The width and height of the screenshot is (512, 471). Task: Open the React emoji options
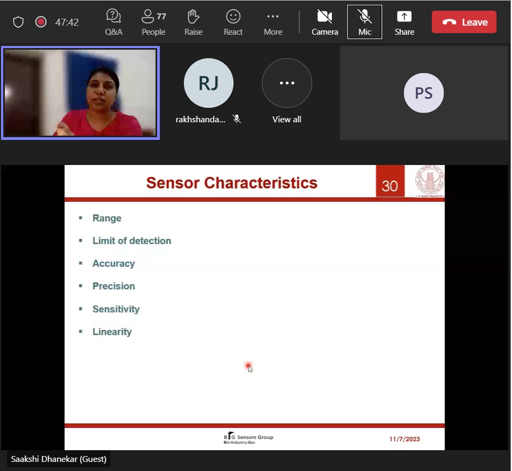[233, 22]
